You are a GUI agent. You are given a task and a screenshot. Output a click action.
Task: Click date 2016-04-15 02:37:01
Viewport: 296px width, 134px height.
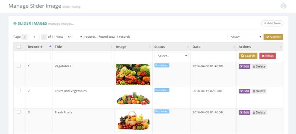pyautogui.click(x=207, y=91)
